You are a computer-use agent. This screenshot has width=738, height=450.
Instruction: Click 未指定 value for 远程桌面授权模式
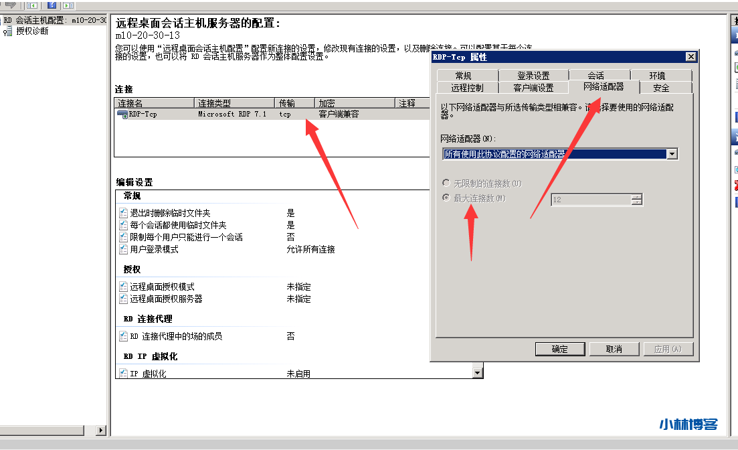tap(299, 287)
